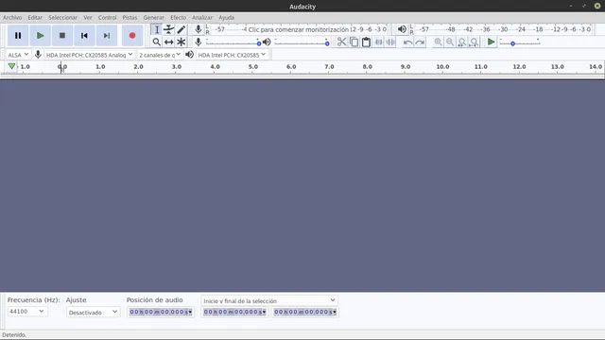605x340 pixels.
Task: Select the Selection (I-beam) tool
Action: (x=157, y=29)
